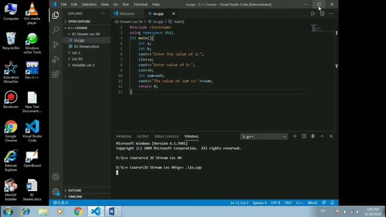Create a new terminal with plus icon

click(x=294, y=136)
